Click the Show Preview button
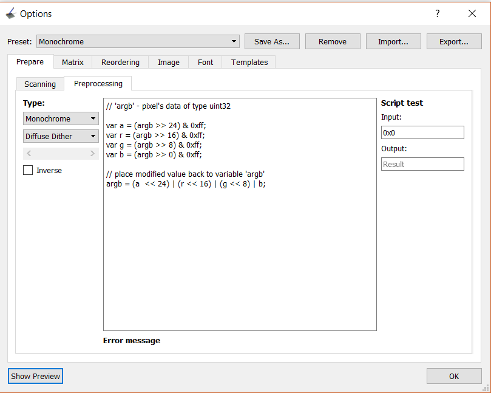The height and width of the screenshot is (393, 491). coord(35,376)
